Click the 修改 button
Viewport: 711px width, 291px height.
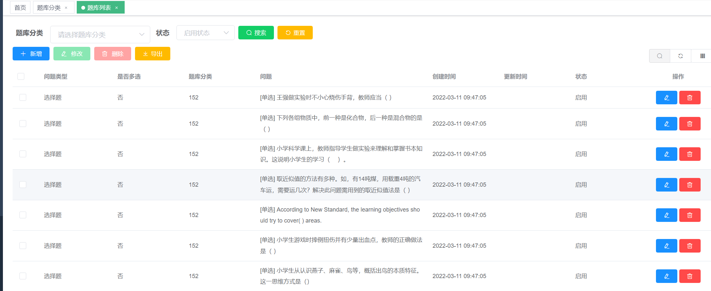[x=72, y=54]
